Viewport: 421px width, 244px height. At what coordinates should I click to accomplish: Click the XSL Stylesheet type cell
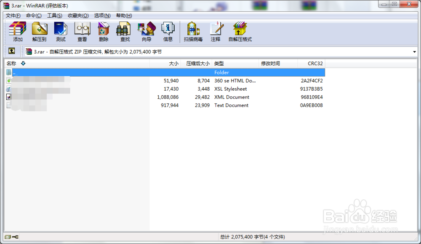(230, 89)
